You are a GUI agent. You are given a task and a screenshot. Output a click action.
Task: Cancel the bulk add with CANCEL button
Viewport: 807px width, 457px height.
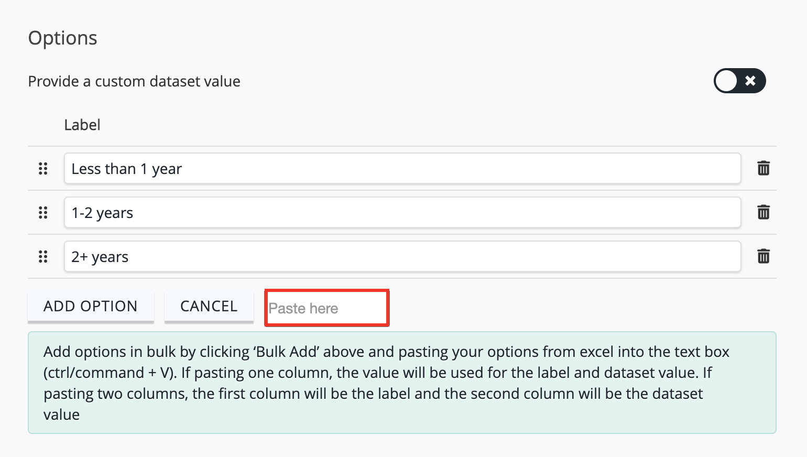[209, 306]
